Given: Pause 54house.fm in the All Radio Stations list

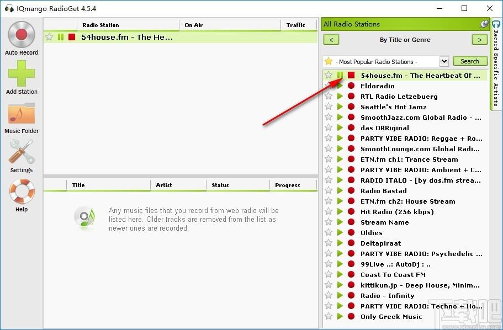Looking at the screenshot, I should click(340, 76).
